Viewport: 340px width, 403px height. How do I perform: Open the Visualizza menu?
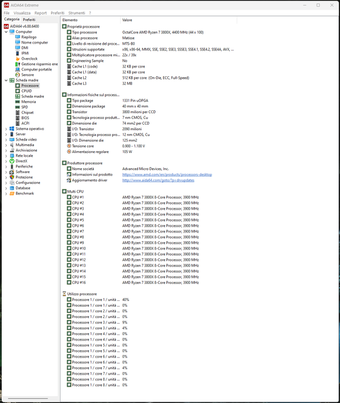pyautogui.click(x=22, y=13)
